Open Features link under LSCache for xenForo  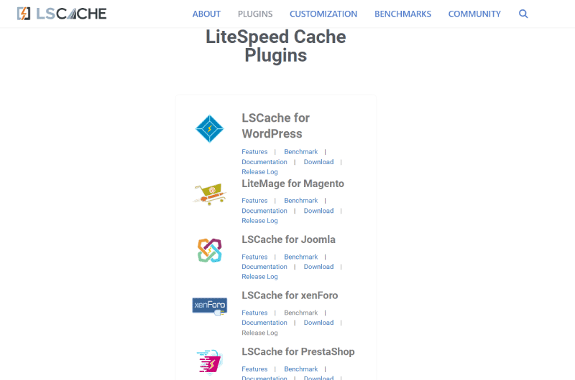[254, 313]
